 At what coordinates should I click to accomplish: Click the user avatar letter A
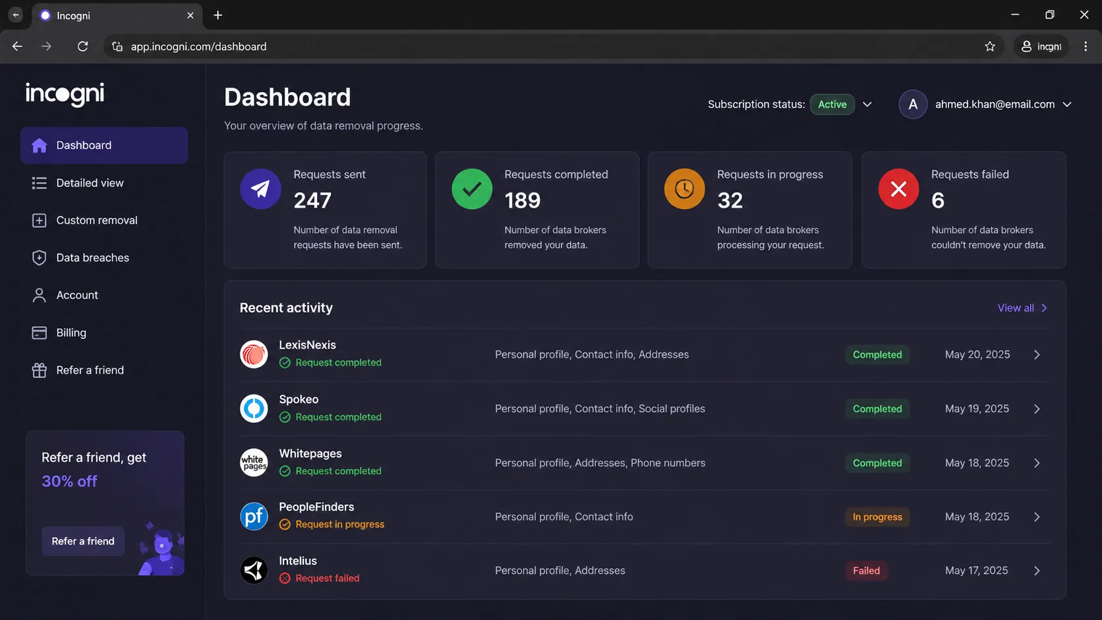[913, 104]
